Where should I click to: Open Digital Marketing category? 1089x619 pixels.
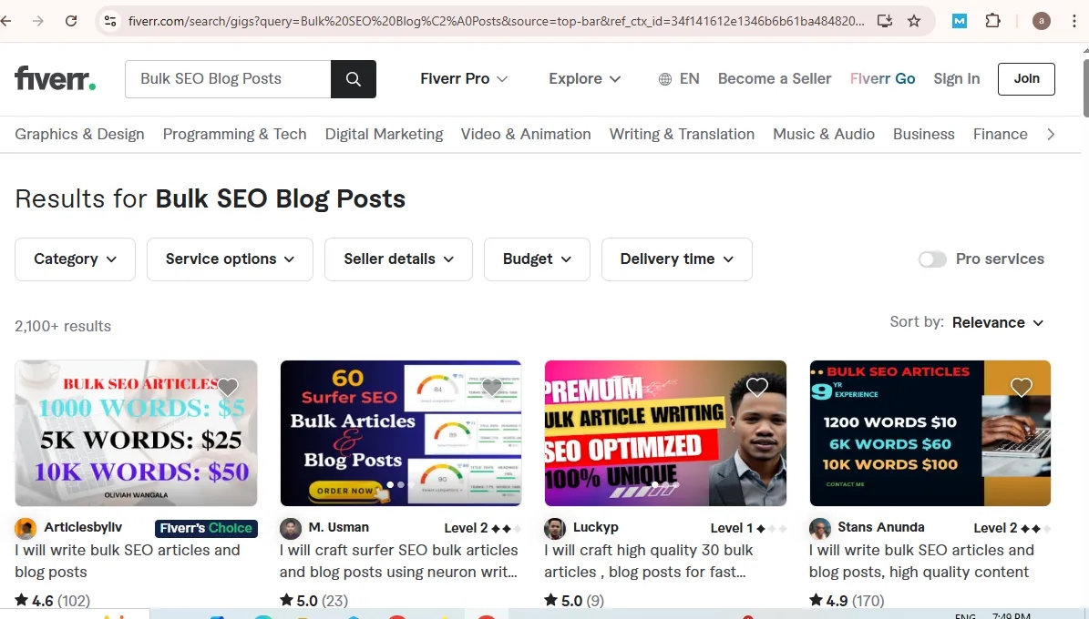click(x=384, y=134)
